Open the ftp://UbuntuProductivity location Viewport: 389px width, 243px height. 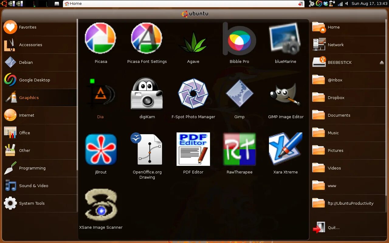[x=348, y=204]
